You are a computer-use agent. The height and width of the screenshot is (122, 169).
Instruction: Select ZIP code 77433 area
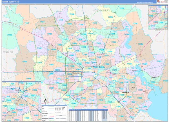coord(39,48)
